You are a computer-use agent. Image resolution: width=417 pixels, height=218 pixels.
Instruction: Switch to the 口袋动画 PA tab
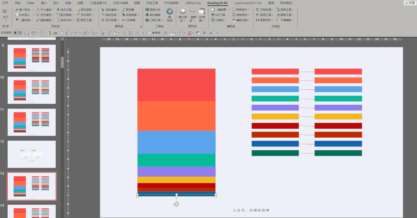point(99,3)
